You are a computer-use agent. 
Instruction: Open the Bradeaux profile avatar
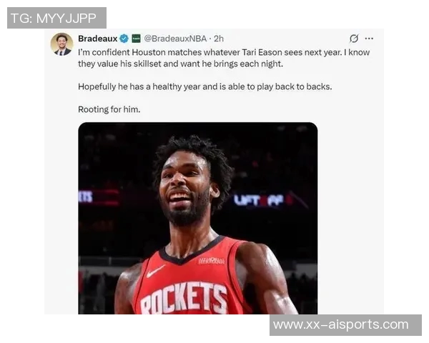pyautogui.click(x=61, y=44)
